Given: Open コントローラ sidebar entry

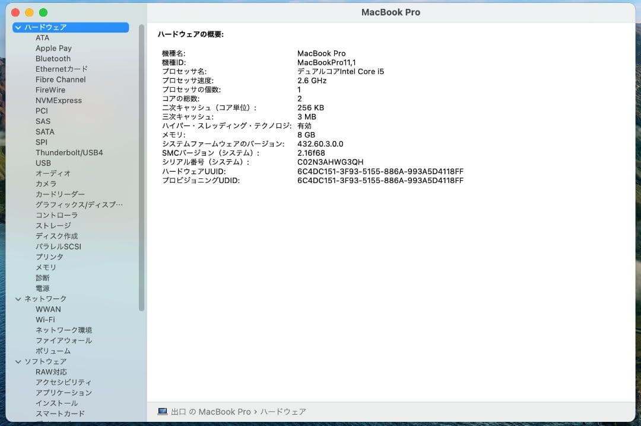Looking at the screenshot, I should tap(56, 215).
